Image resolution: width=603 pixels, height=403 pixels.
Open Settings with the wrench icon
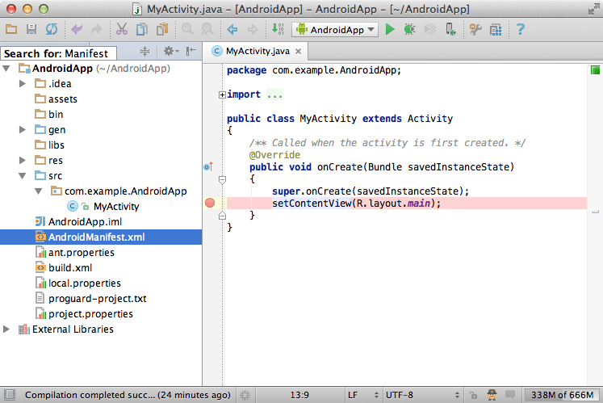475,29
